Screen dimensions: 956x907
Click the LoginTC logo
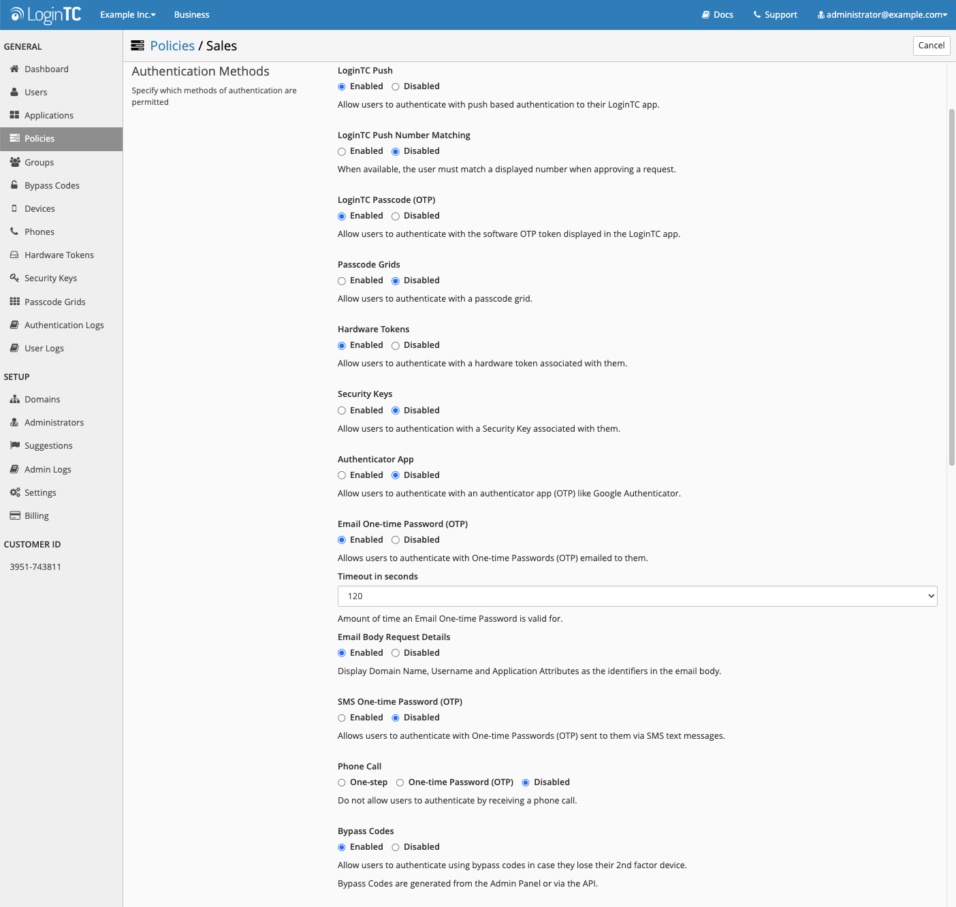(x=46, y=14)
